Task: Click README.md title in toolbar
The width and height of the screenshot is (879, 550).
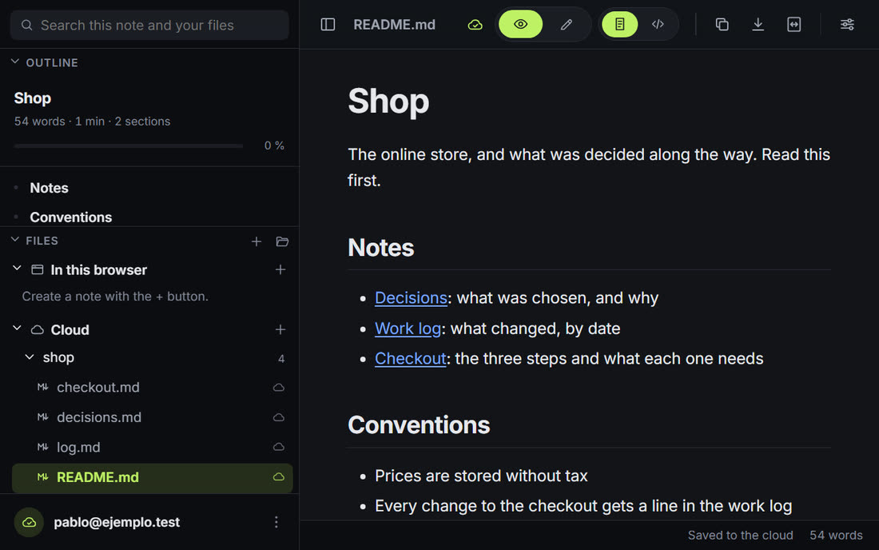Action: point(394,25)
